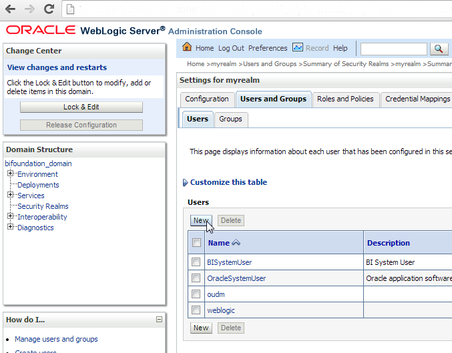The height and width of the screenshot is (353, 452).
Task: Select the Users and Groups tab
Action: tap(273, 99)
